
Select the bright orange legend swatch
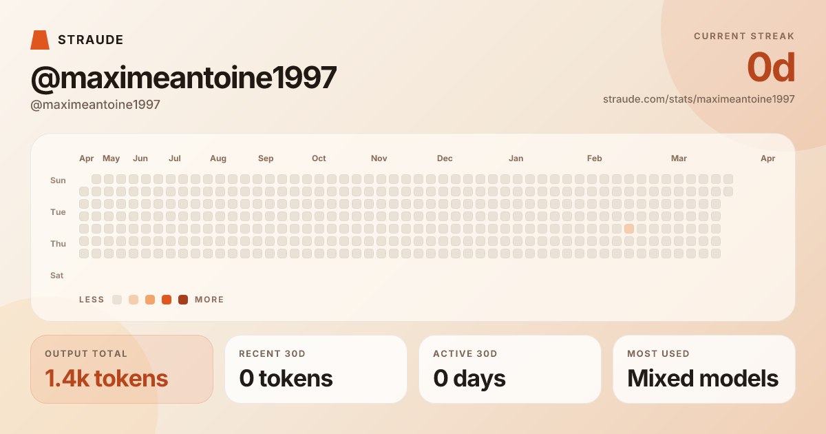pyautogui.click(x=167, y=300)
